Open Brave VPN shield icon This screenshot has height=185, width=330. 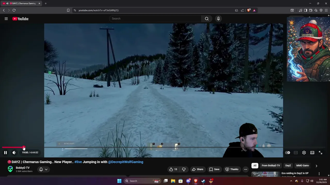321,10
